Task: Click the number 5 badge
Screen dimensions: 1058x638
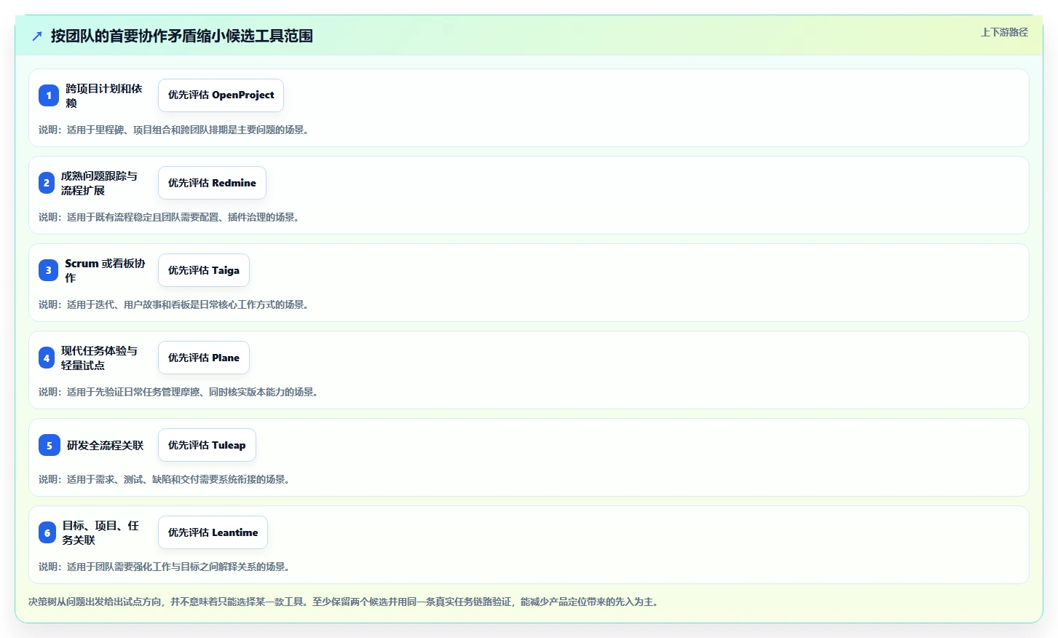Action: (50, 445)
